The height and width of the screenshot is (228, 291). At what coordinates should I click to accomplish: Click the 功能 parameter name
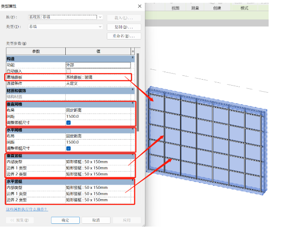point(11,65)
